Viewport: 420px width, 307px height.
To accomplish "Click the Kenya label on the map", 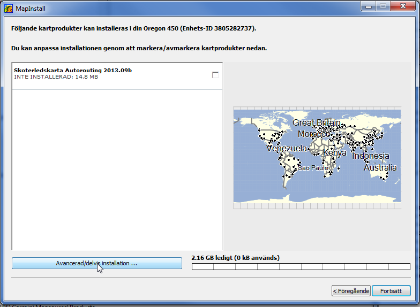I will tap(335, 152).
